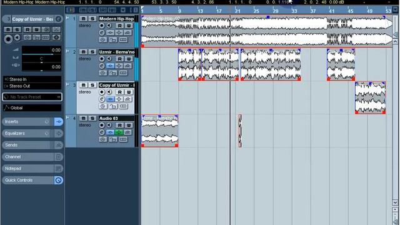Toggle inspector Solo button
Screen dimensions: 400x225
[17, 29]
